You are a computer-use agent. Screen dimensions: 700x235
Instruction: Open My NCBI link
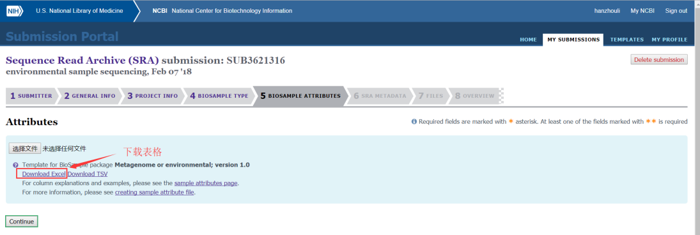coord(642,11)
